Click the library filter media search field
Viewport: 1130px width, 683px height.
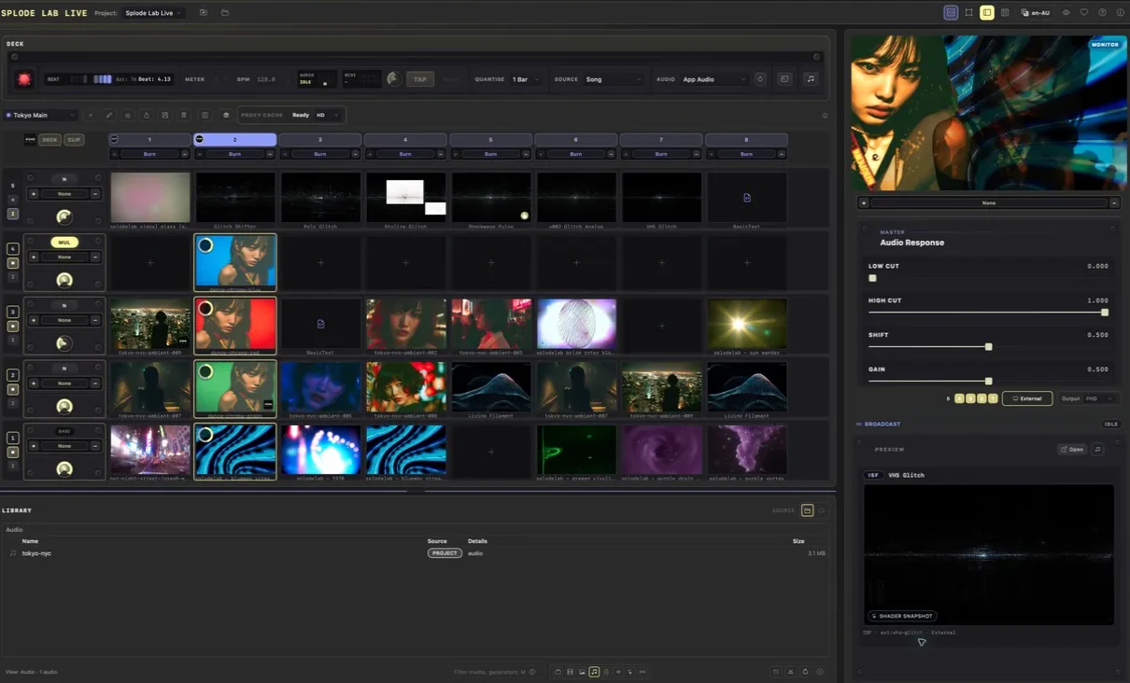(490, 672)
